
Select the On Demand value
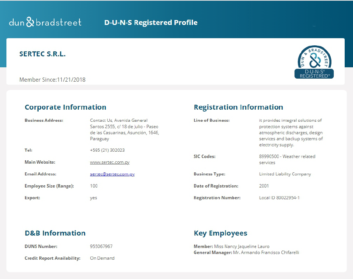[x=102, y=258]
